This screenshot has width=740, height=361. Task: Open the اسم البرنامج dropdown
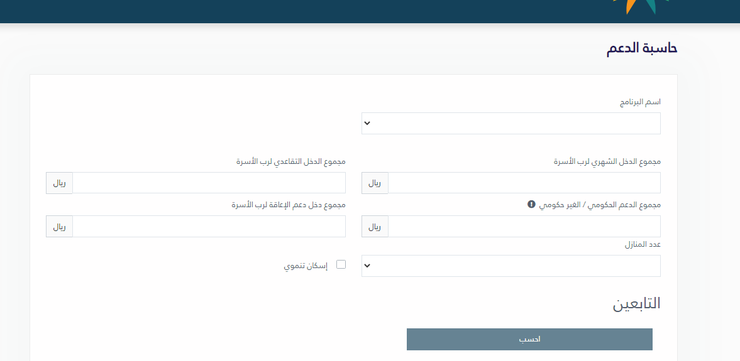tap(511, 124)
